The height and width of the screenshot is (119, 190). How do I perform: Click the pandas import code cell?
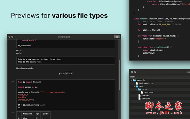tap(66, 95)
